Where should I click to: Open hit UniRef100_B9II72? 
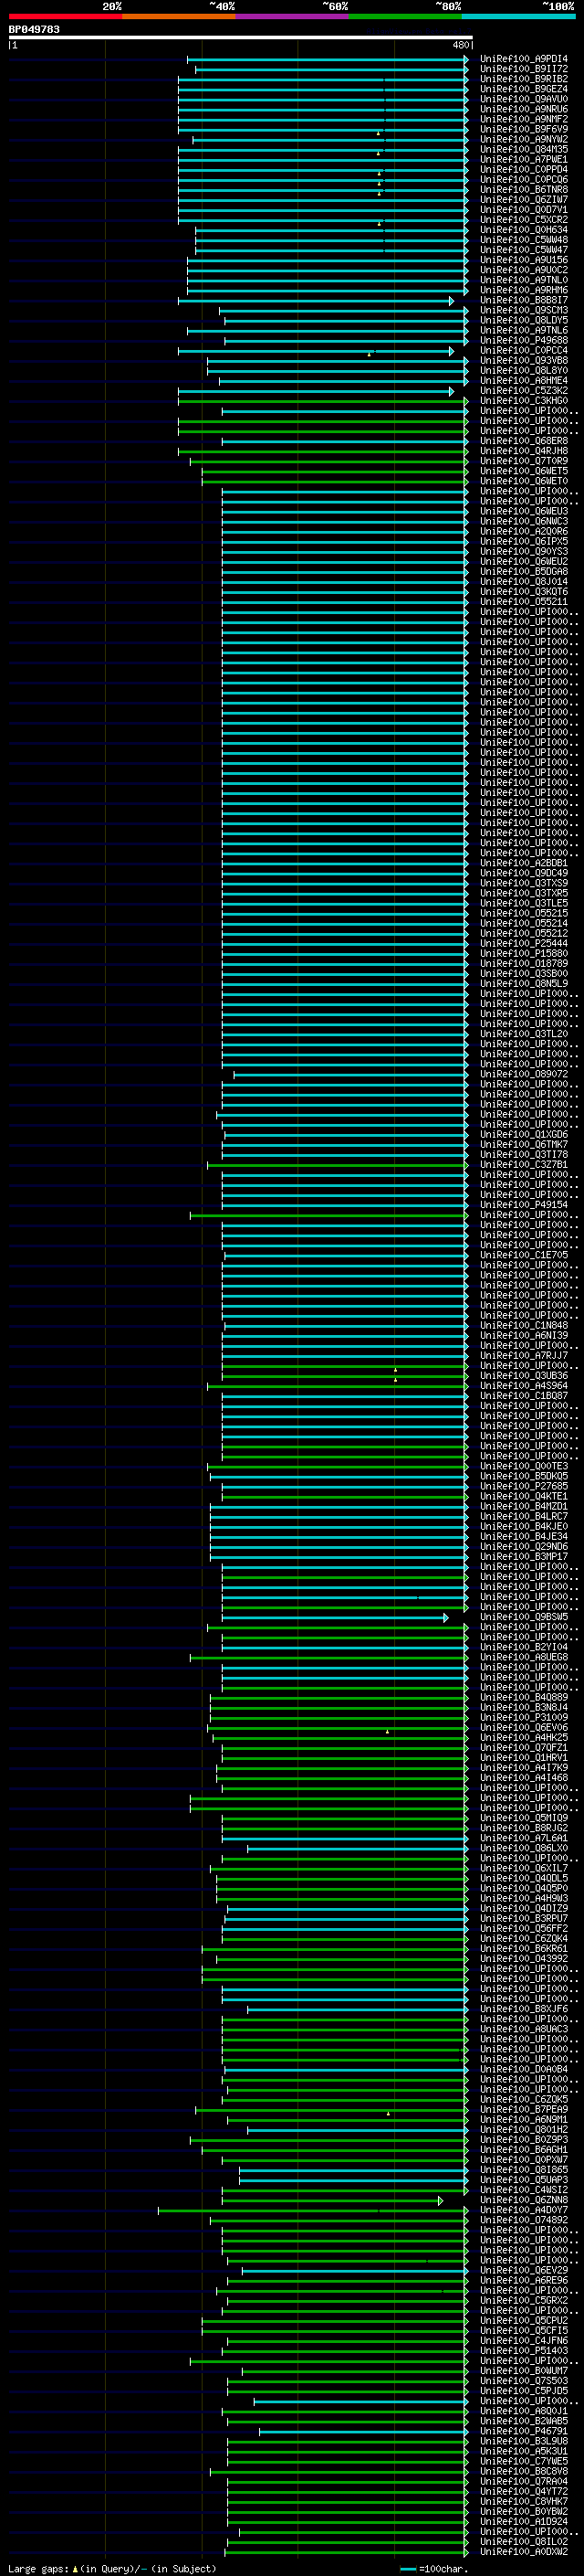coord(524,69)
